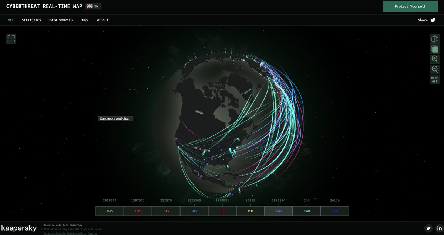Toggle the Demo Off switch
The height and width of the screenshot is (235, 444).
point(435,80)
